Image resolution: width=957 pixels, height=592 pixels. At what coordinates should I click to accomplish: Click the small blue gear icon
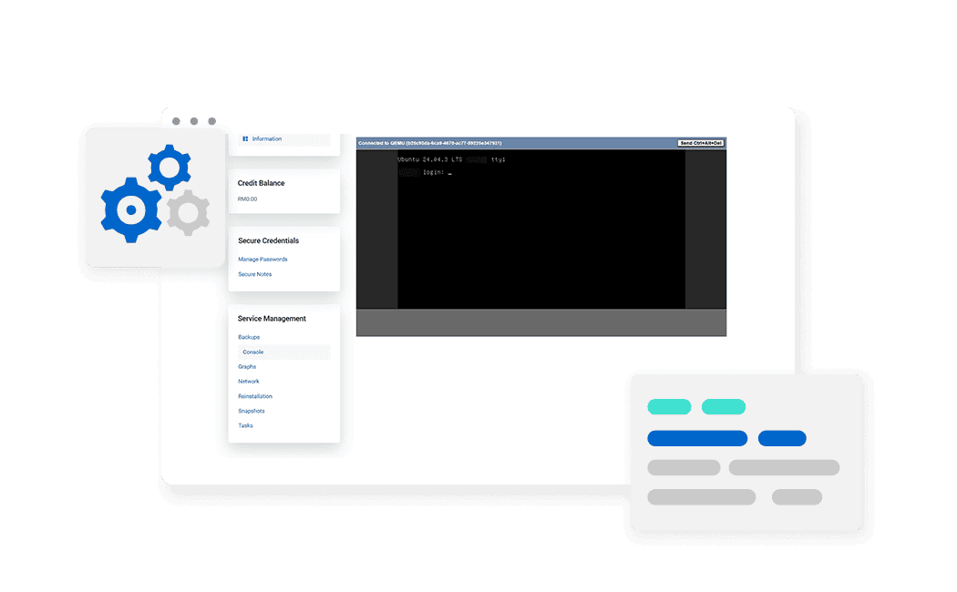(168, 168)
